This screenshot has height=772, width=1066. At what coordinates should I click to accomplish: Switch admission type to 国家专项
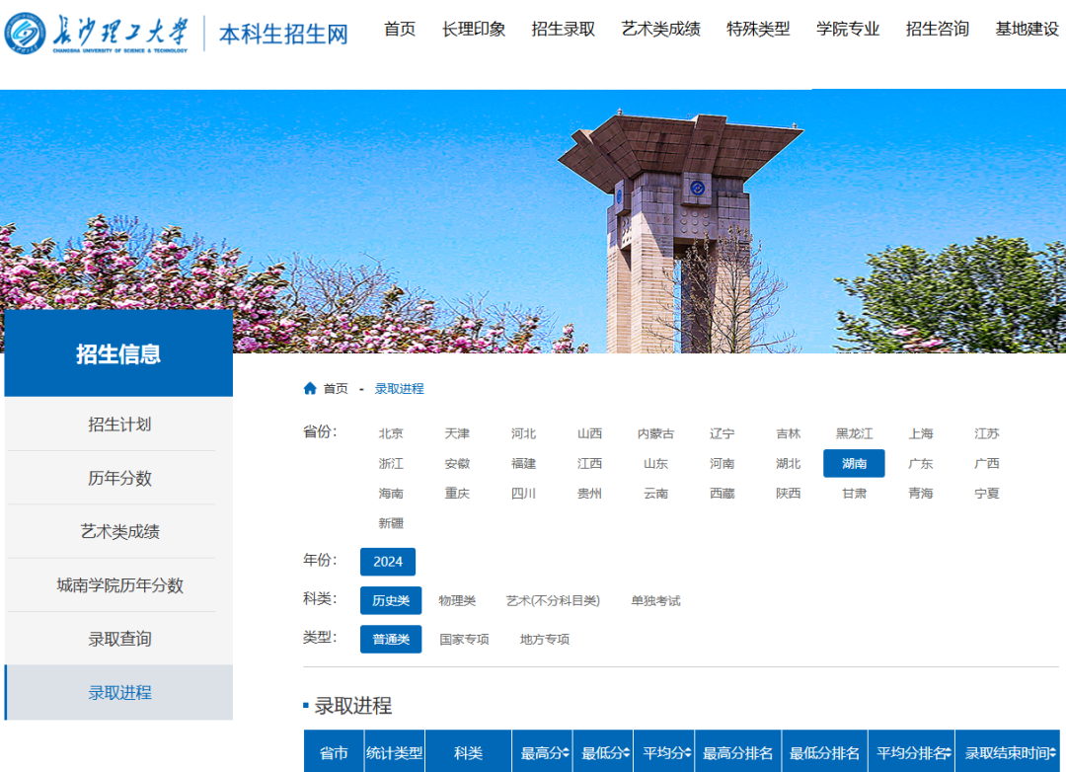[x=464, y=639]
